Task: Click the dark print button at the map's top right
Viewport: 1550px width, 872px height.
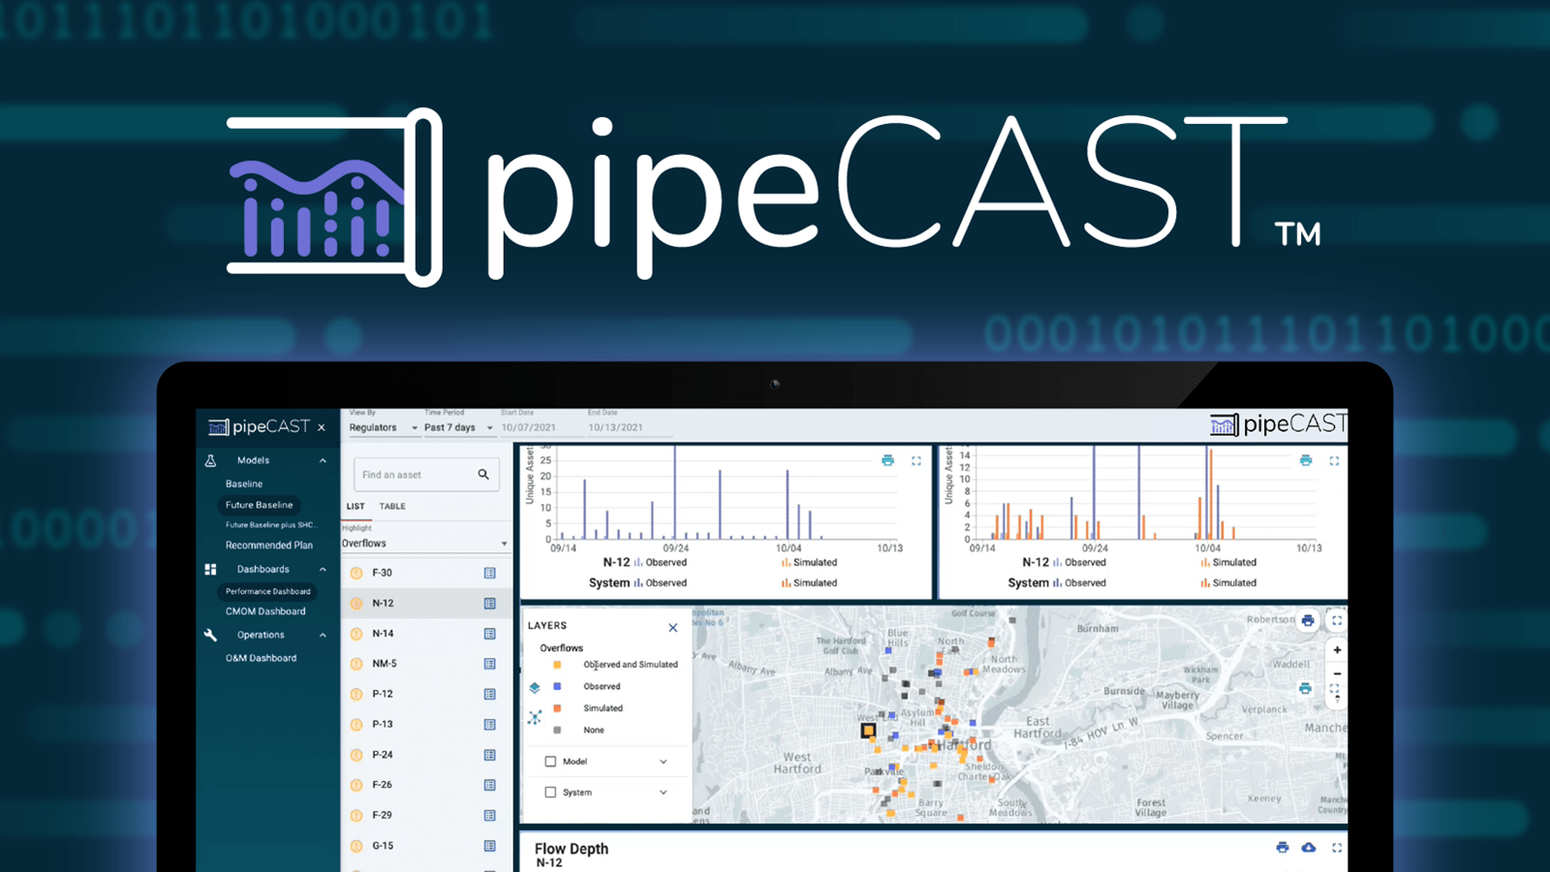Action: (1308, 620)
